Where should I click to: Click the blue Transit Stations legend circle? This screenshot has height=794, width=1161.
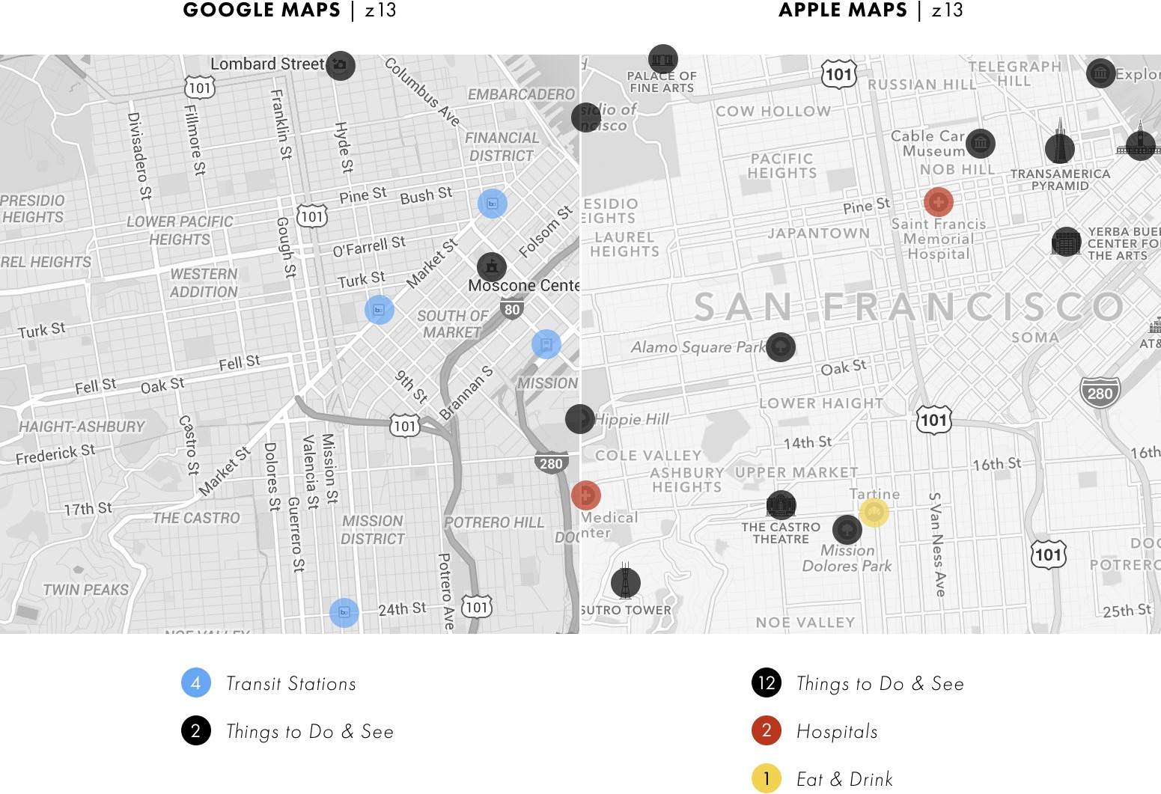click(195, 682)
